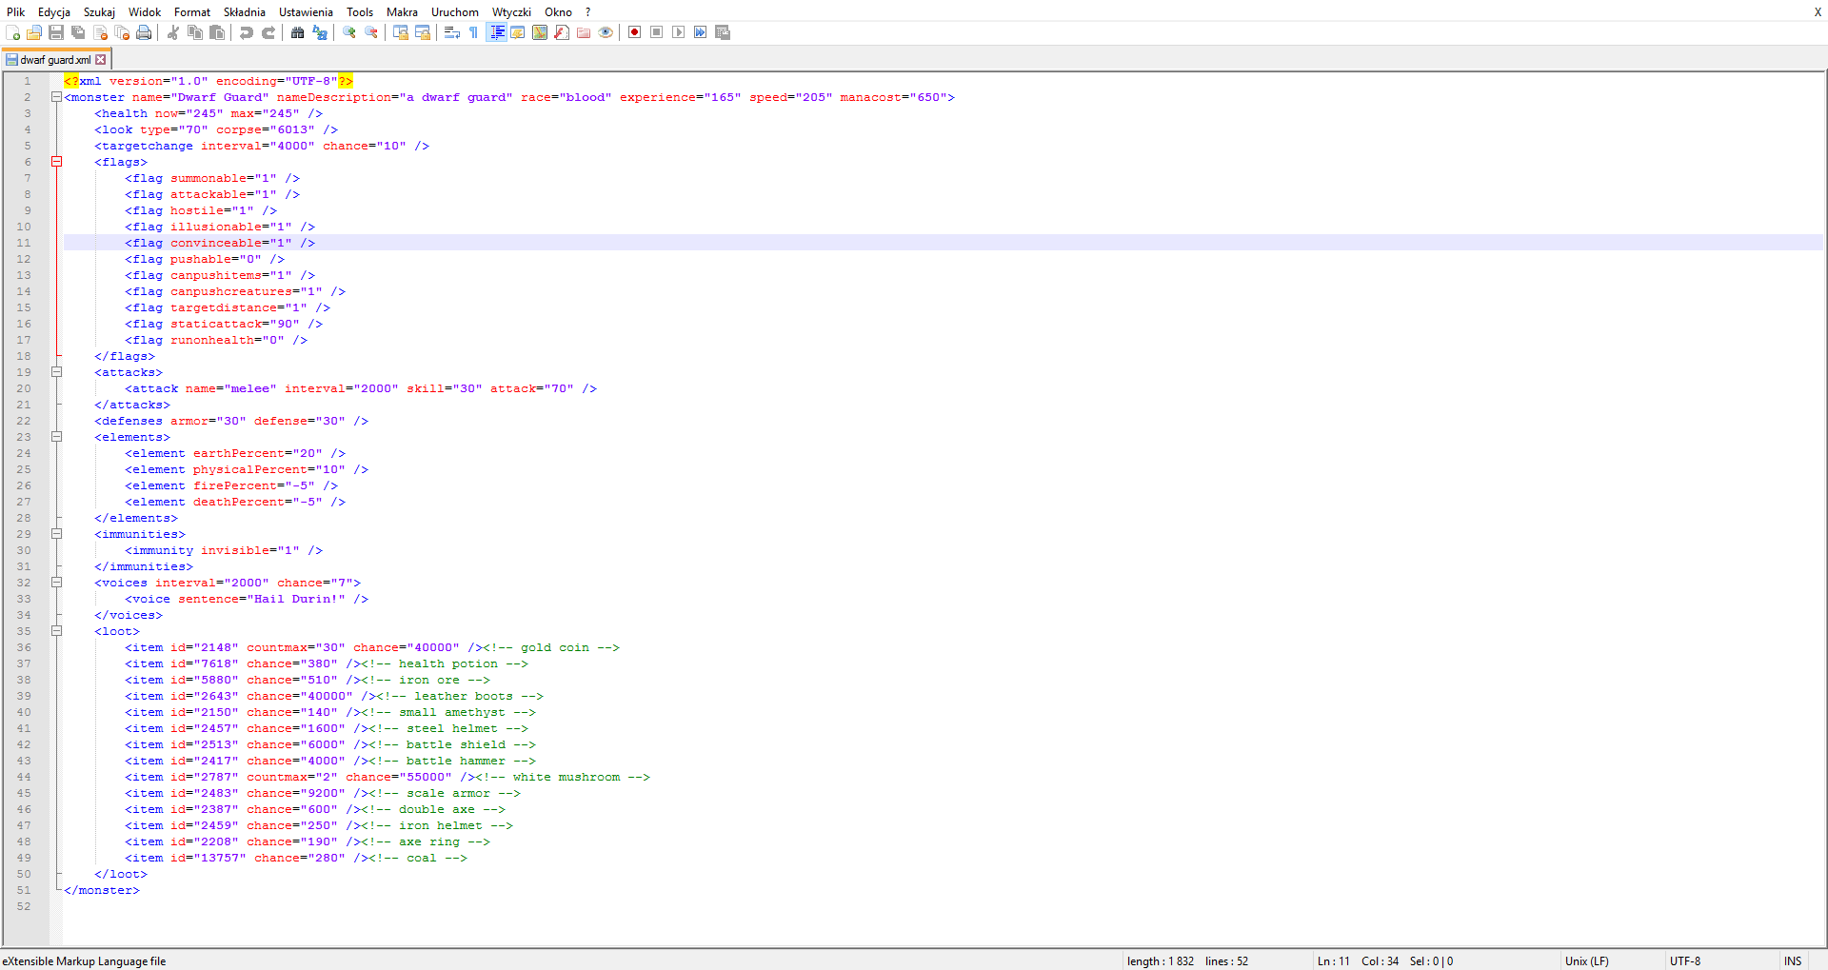Zoom in with the magnifier plus icon
Viewport: 1828px width, 970px height.
tap(349, 32)
